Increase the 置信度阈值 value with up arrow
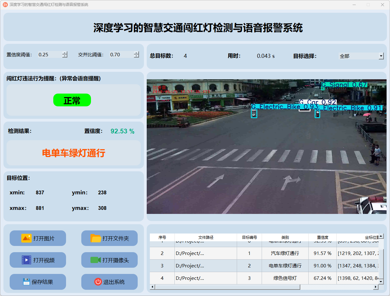Image resolution: width=390 pixels, height=296 pixels. (x=64, y=53)
